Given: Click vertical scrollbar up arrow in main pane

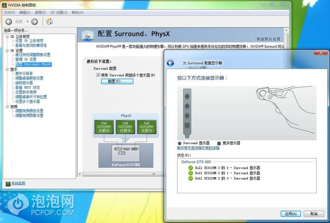Looking at the screenshot, I should click(286, 31).
